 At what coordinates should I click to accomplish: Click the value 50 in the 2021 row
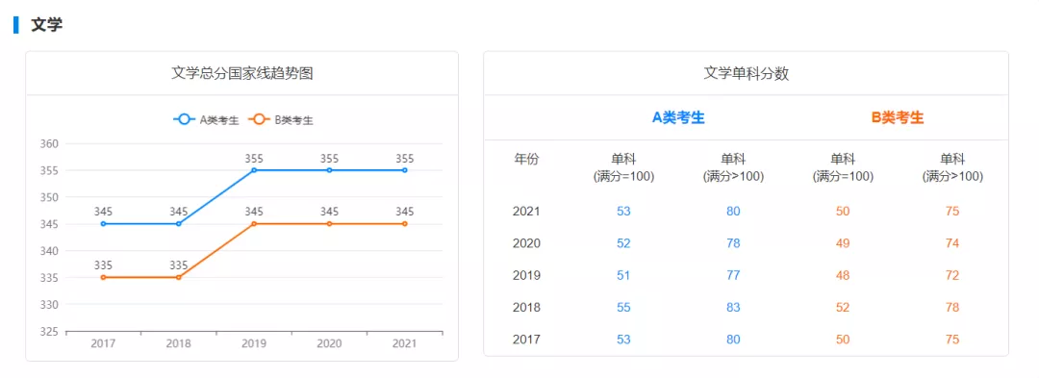click(x=842, y=212)
